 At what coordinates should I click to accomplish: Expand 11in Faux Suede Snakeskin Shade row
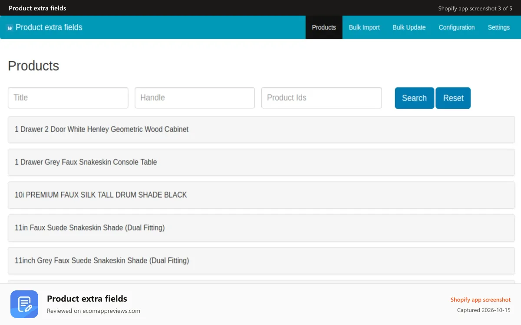261,227
